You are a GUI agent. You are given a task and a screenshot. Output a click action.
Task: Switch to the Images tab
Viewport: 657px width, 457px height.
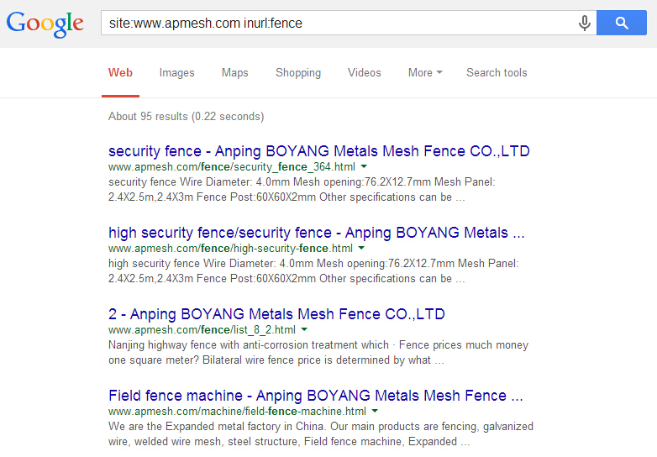click(x=176, y=73)
